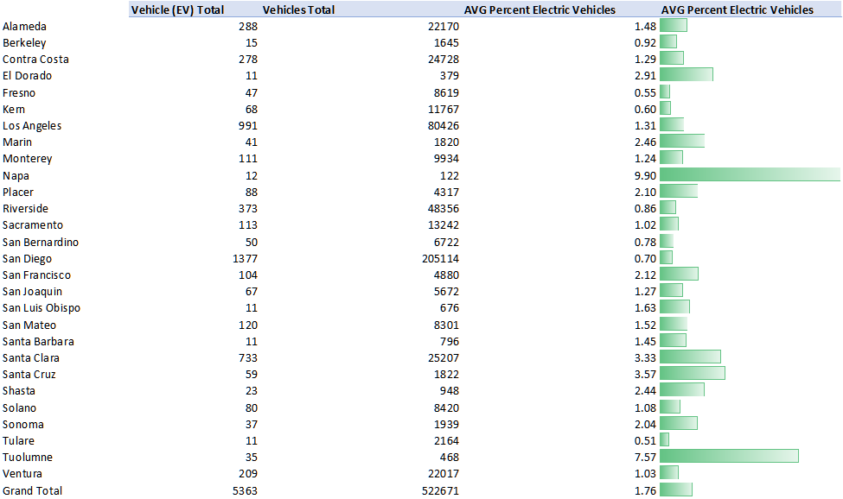Click the Grand Total EV value 5363
Image resolution: width=843 pixels, height=499 pixels.
tap(243, 490)
